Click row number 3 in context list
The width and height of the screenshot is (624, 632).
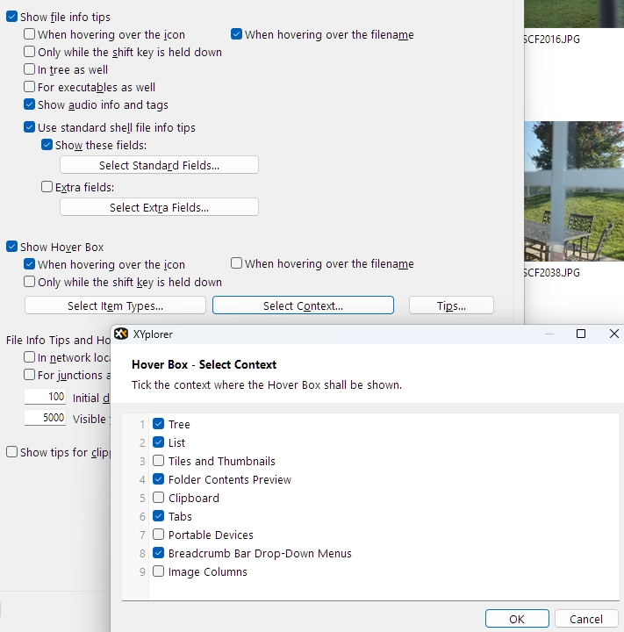(142, 461)
